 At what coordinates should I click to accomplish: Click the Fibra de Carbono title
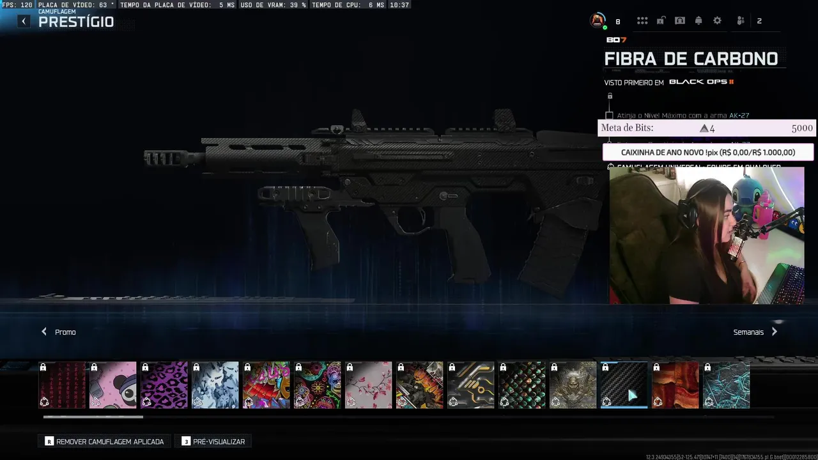coord(691,59)
